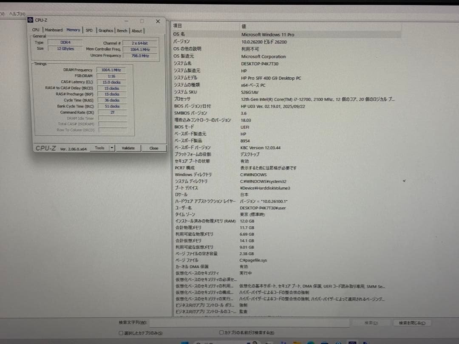Select the SPD tab in CPU-Z
459x344 pixels.
coord(89,30)
